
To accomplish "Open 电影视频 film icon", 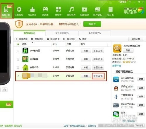I will (x=85, y=9).
